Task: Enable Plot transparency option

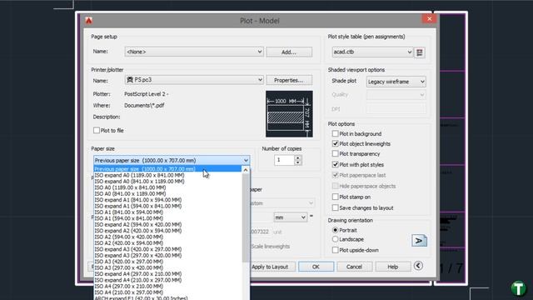Action: (x=335, y=153)
